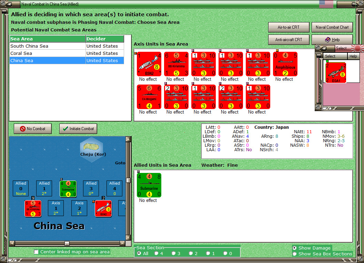Click the Allied 1 sea box section
The image size is (364, 263).
tap(44, 188)
